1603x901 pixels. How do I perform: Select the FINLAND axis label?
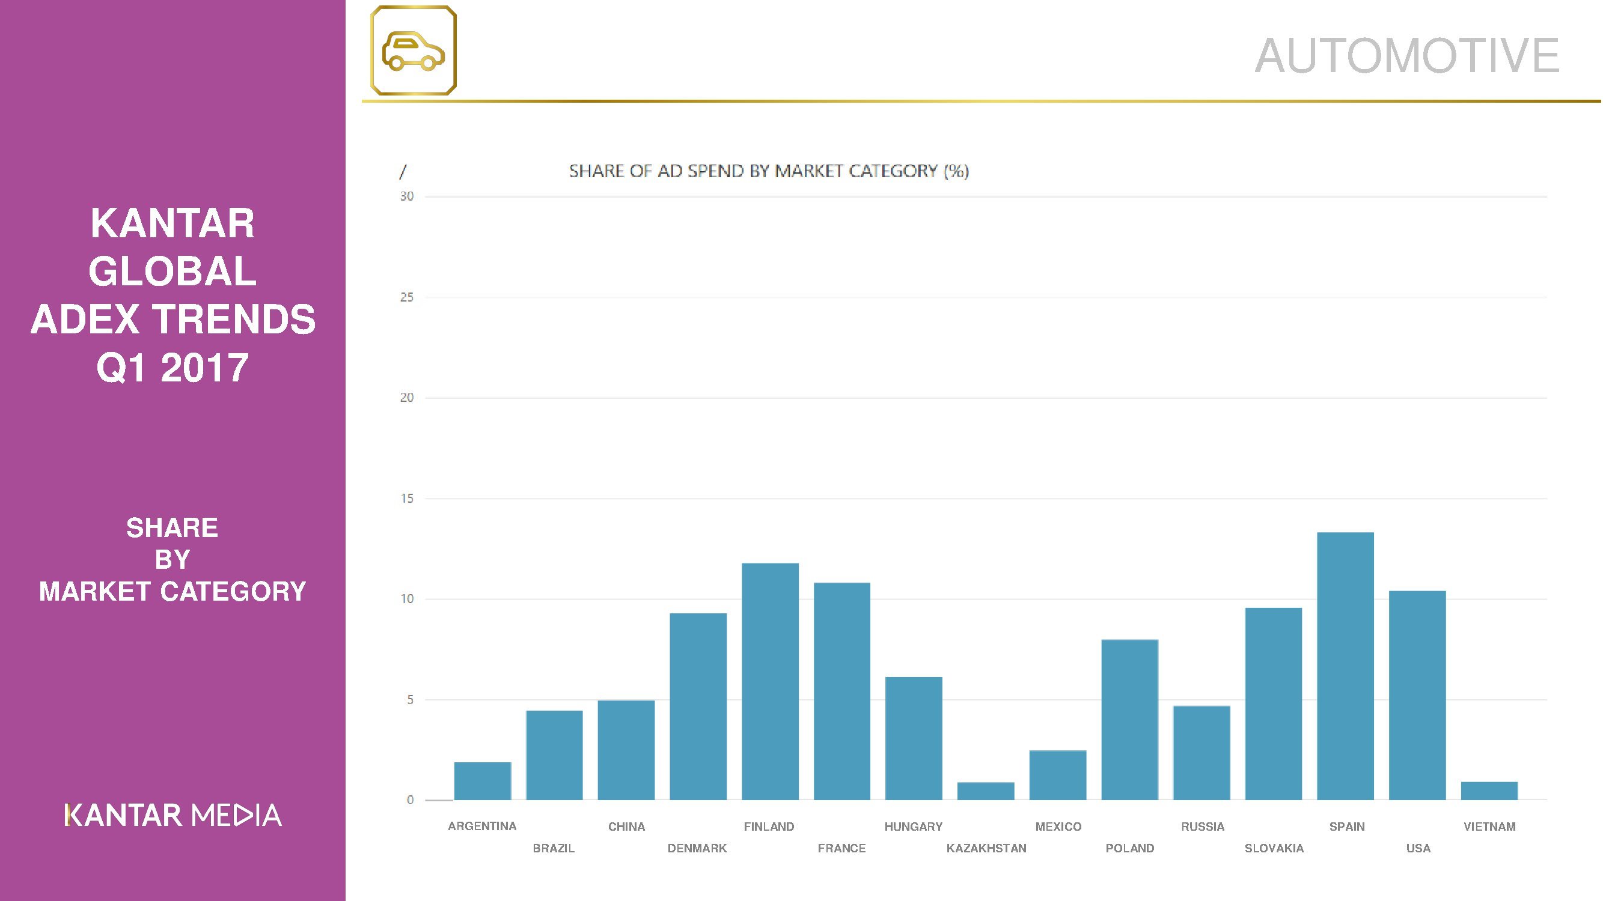(x=769, y=827)
